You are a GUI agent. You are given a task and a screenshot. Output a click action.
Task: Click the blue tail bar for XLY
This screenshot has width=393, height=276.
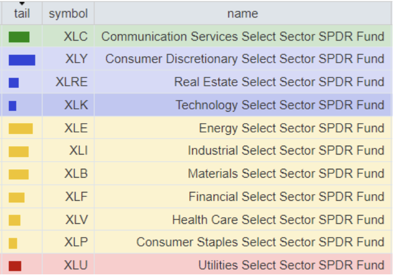(x=22, y=59)
